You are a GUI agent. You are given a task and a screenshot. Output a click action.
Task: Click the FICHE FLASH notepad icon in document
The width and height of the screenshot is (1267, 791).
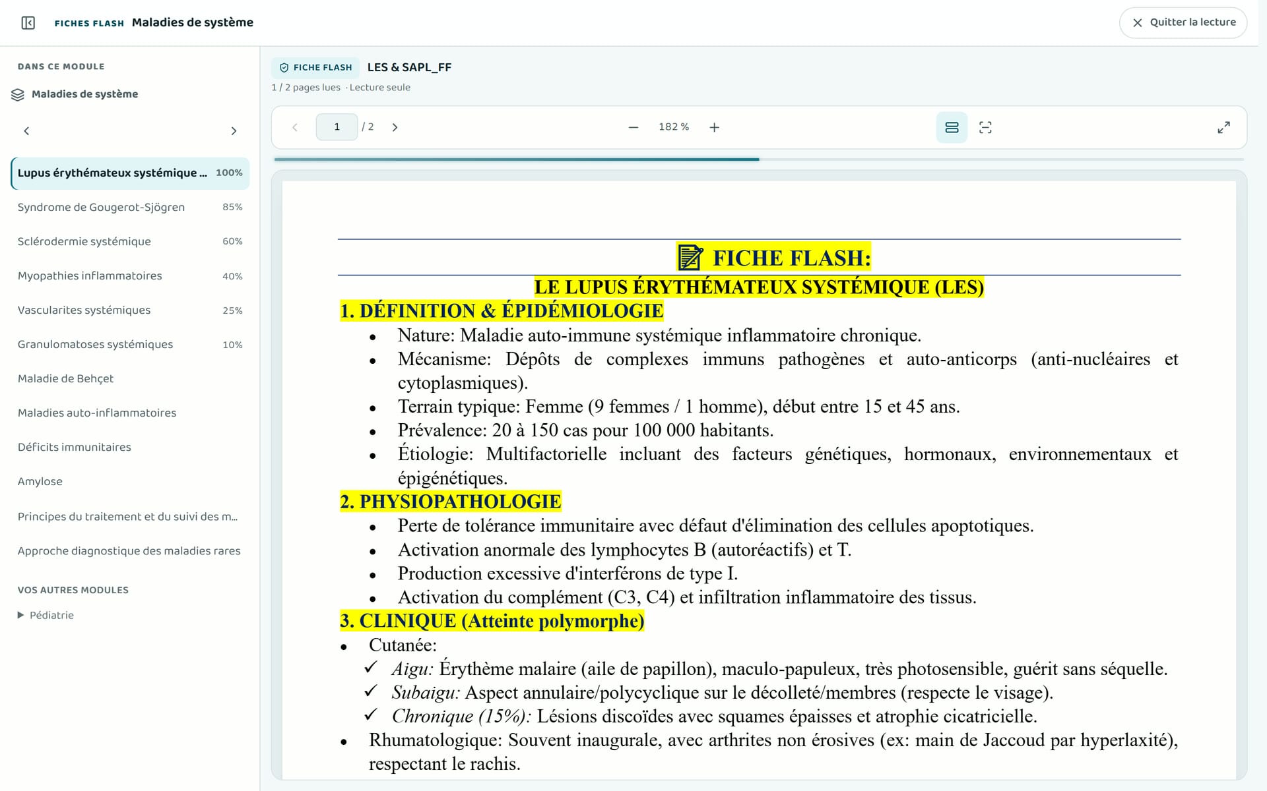pos(690,257)
